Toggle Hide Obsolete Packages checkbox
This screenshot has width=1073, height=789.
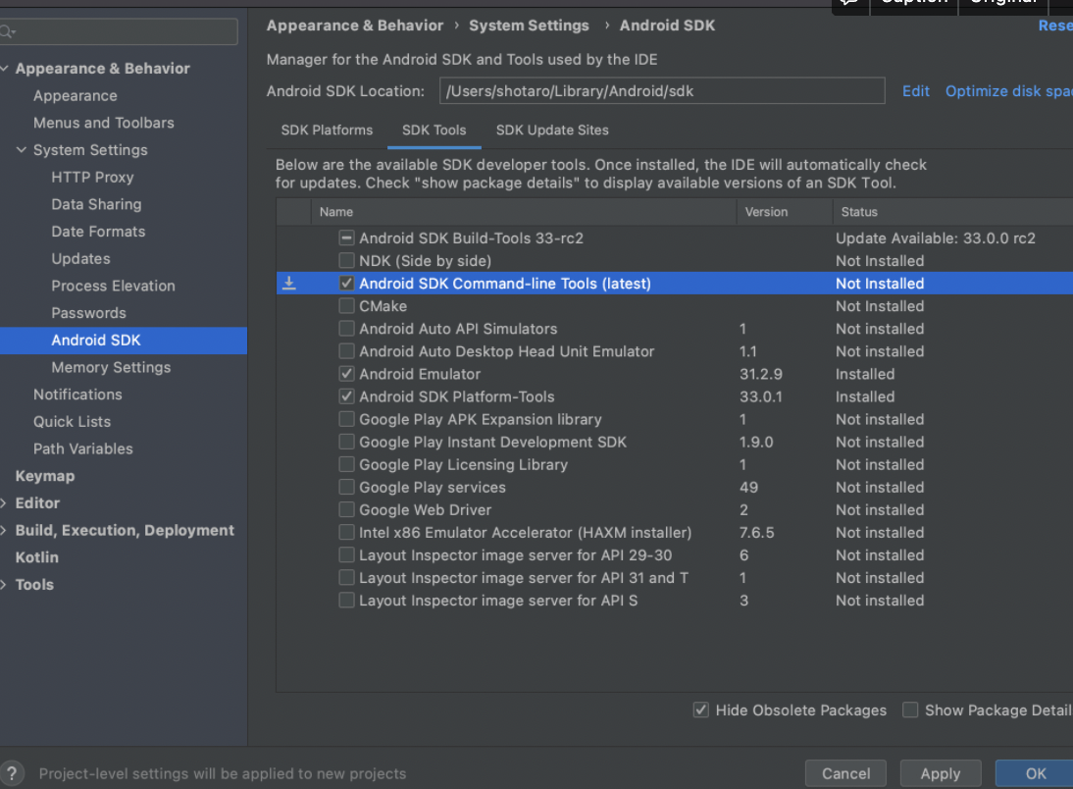(x=700, y=710)
